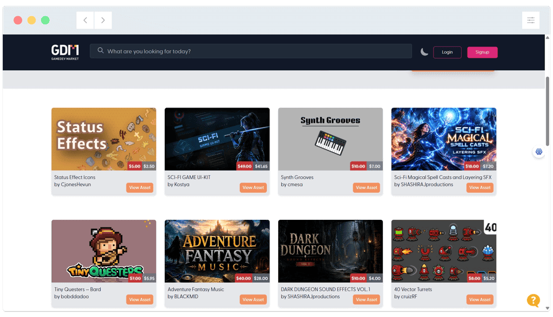Image resolution: width=553 pixels, height=317 pixels.
Task: Click the green macOS maximize window button
Action: click(45, 20)
